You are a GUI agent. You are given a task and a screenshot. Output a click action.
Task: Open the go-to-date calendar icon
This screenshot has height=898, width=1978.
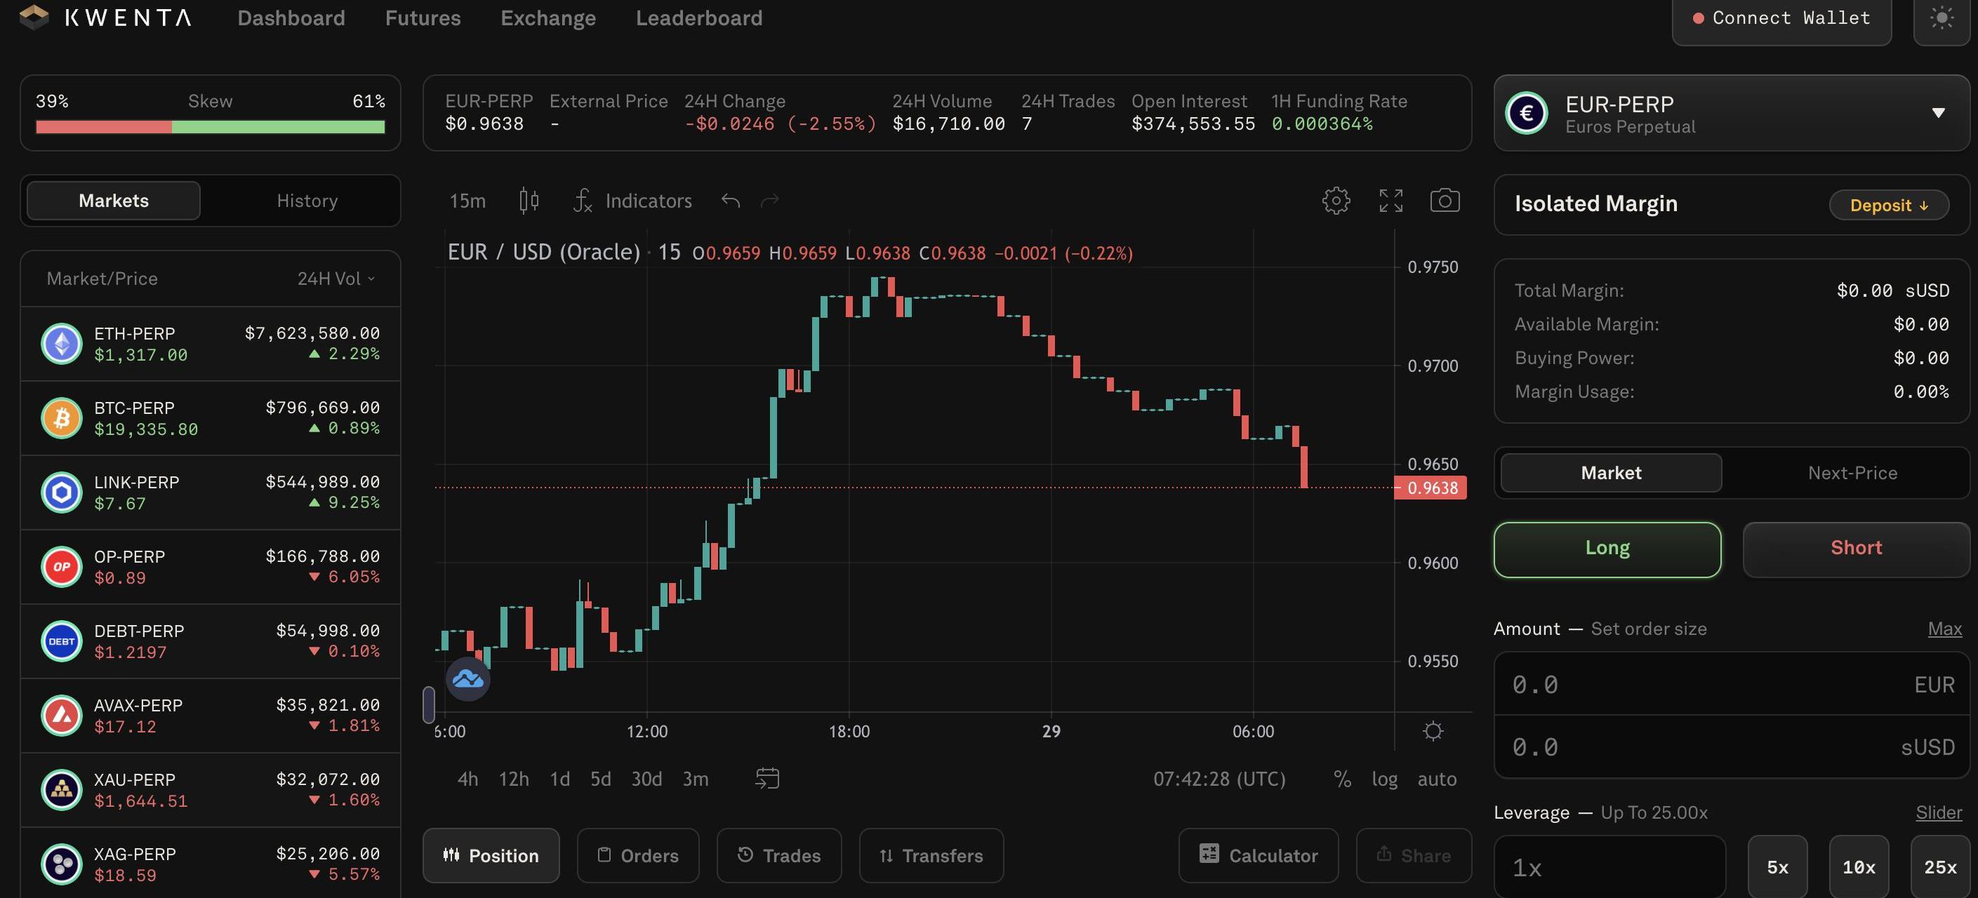click(x=767, y=778)
